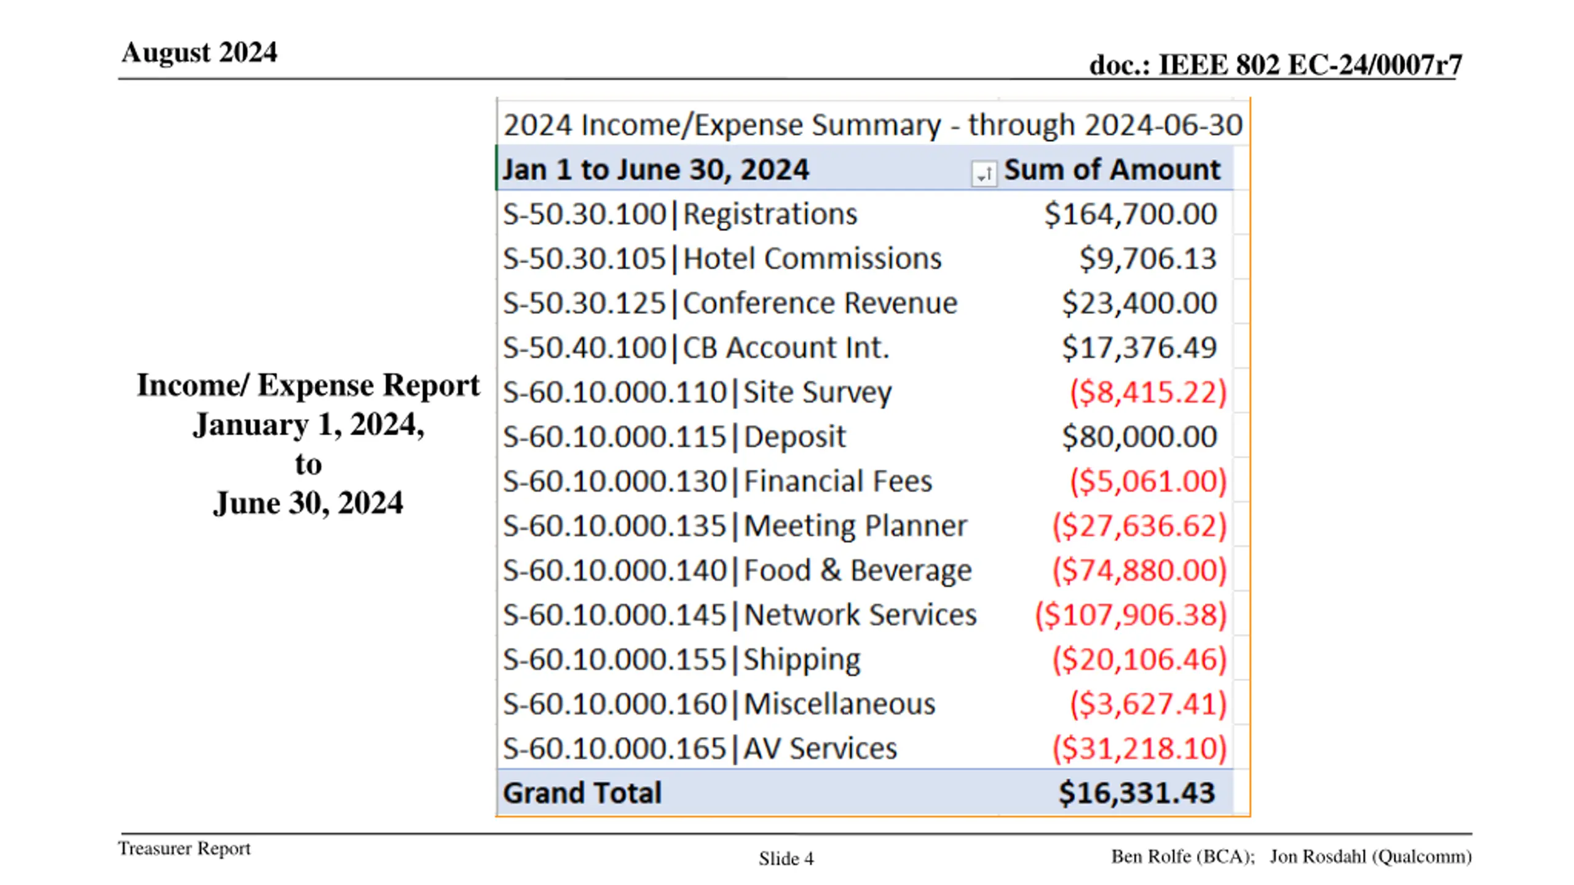The width and height of the screenshot is (1574, 885).
Task: Click the 'Jon Rosdahl (Qualcomm)' author name
Action: (x=1371, y=857)
